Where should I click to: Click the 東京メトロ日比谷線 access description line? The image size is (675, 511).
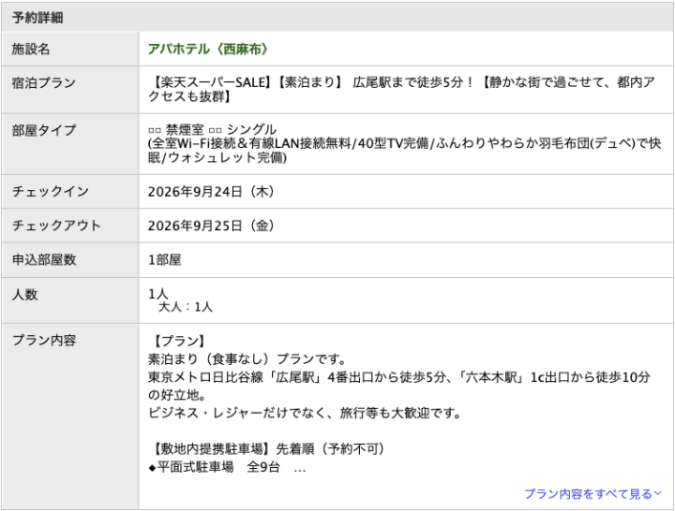[399, 386]
